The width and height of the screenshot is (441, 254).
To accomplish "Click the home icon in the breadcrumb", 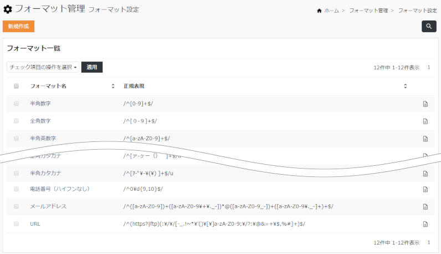I will [319, 11].
